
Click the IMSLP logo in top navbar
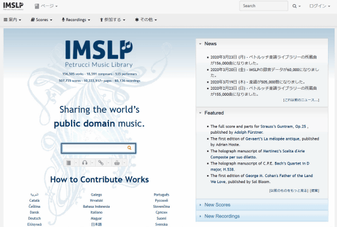[x=13, y=6]
